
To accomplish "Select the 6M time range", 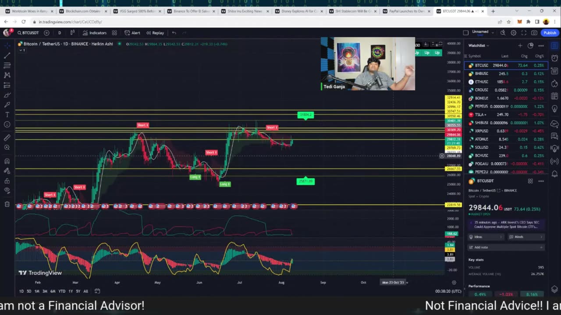I will (x=53, y=291).
